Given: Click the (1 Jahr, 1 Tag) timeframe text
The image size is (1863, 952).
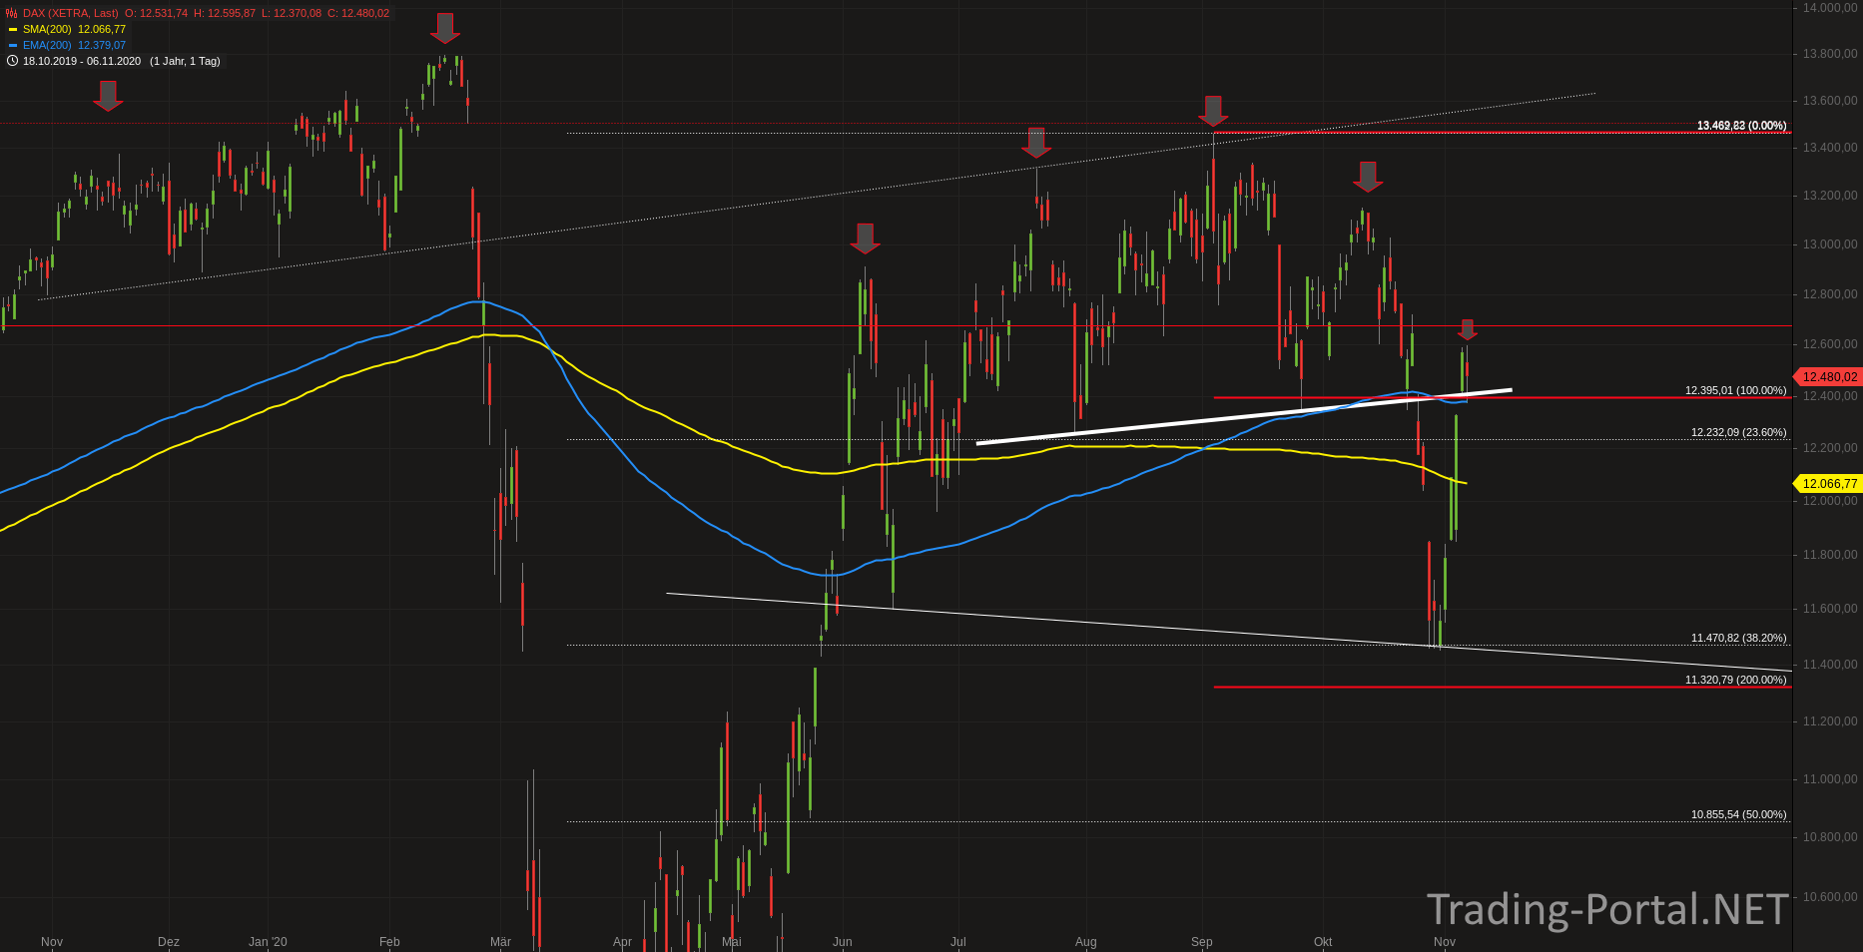Looking at the screenshot, I should [185, 61].
